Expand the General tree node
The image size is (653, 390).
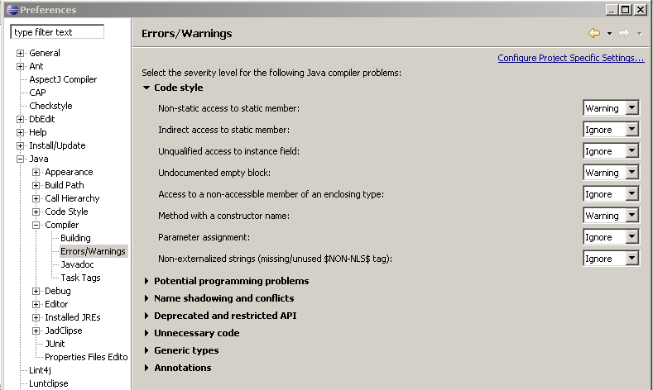click(x=21, y=53)
